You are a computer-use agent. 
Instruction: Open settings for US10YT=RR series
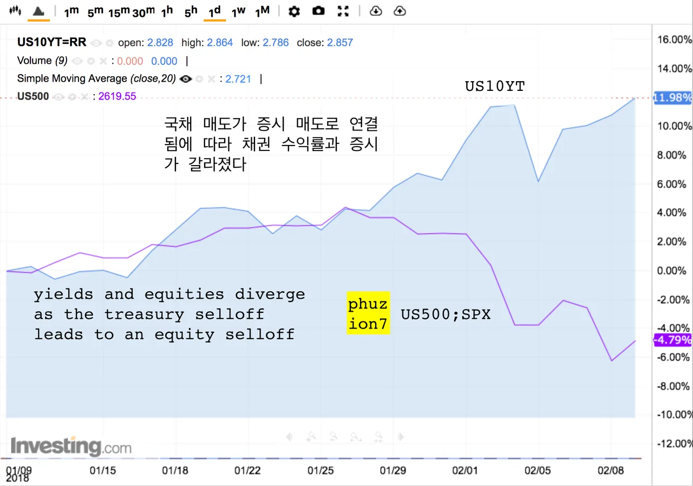[x=109, y=43]
